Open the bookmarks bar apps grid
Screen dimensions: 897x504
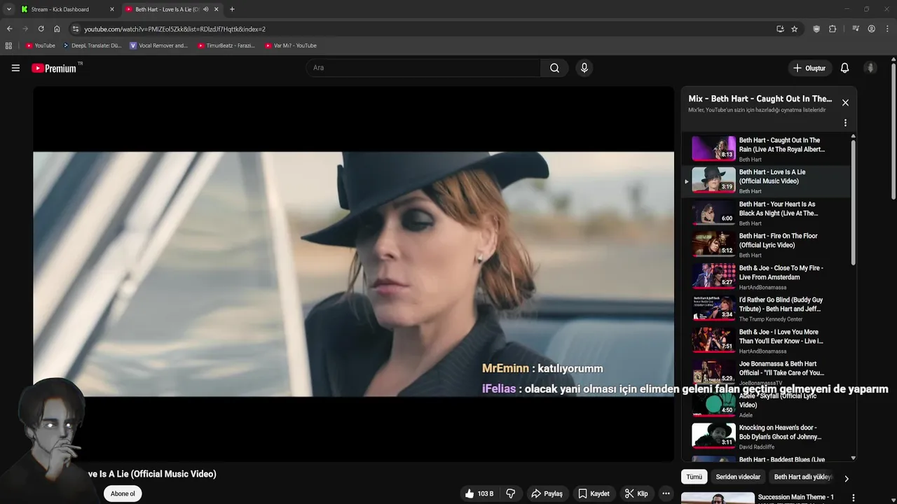pos(8,45)
